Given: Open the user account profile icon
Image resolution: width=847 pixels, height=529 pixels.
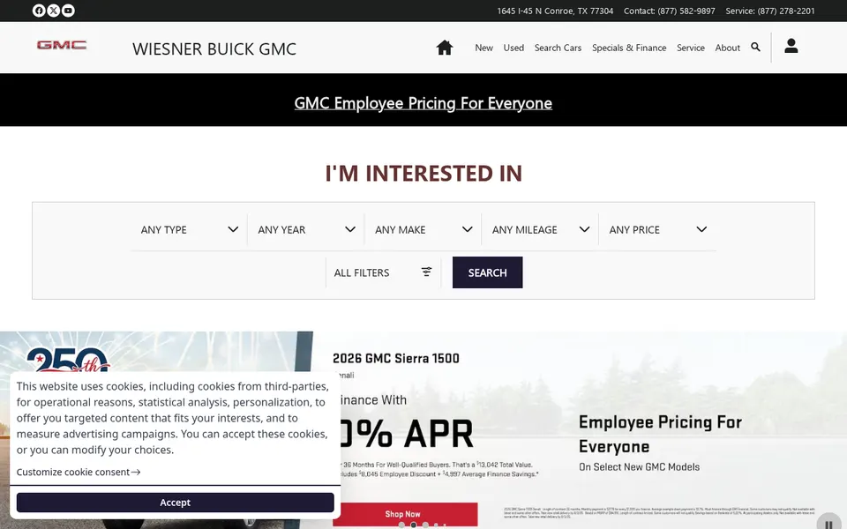Looking at the screenshot, I should click(x=791, y=46).
